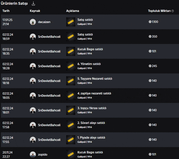179x159 pixels.
Task: Click zopido's avatar icon
Action: tap(33, 154)
